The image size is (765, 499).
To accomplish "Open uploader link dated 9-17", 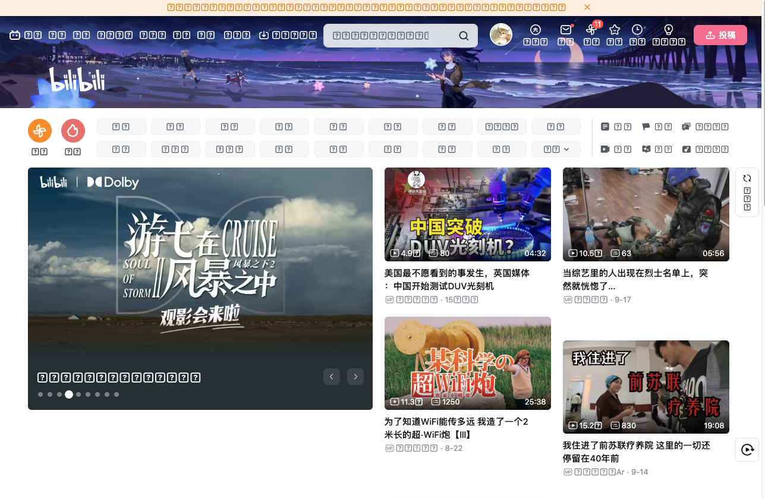I will pos(597,299).
